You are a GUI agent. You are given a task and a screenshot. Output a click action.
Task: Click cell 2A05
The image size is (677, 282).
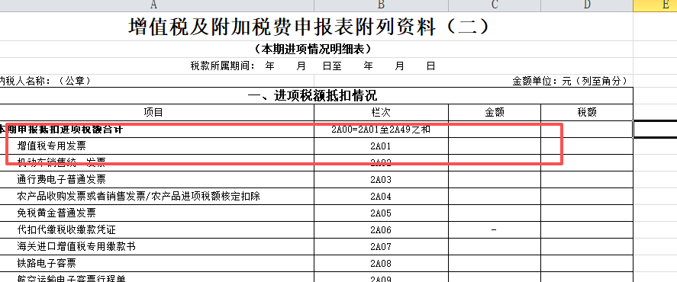[x=382, y=213]
